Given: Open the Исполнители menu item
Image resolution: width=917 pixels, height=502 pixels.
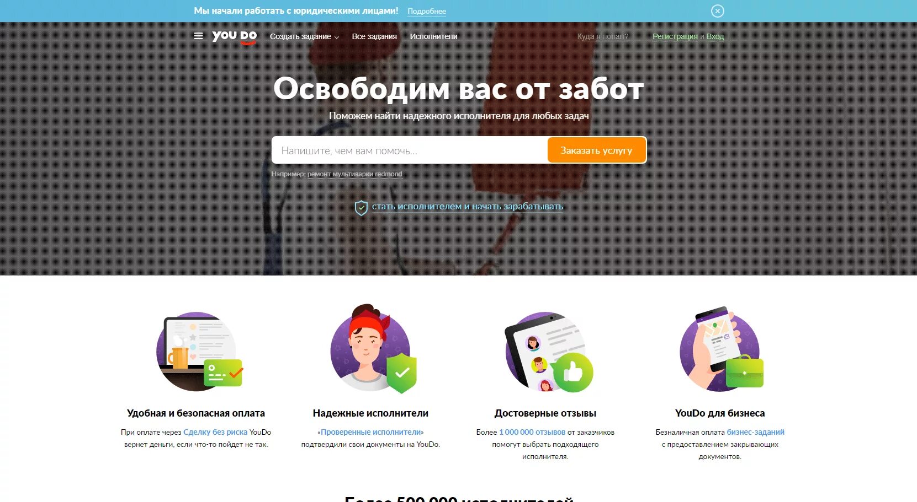Looking at the screenshot, I should (x=433, y=36).
